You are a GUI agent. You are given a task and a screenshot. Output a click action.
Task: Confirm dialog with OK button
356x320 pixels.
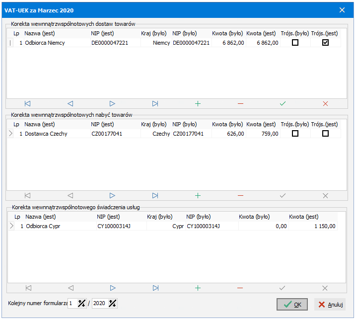coord(292,304)
